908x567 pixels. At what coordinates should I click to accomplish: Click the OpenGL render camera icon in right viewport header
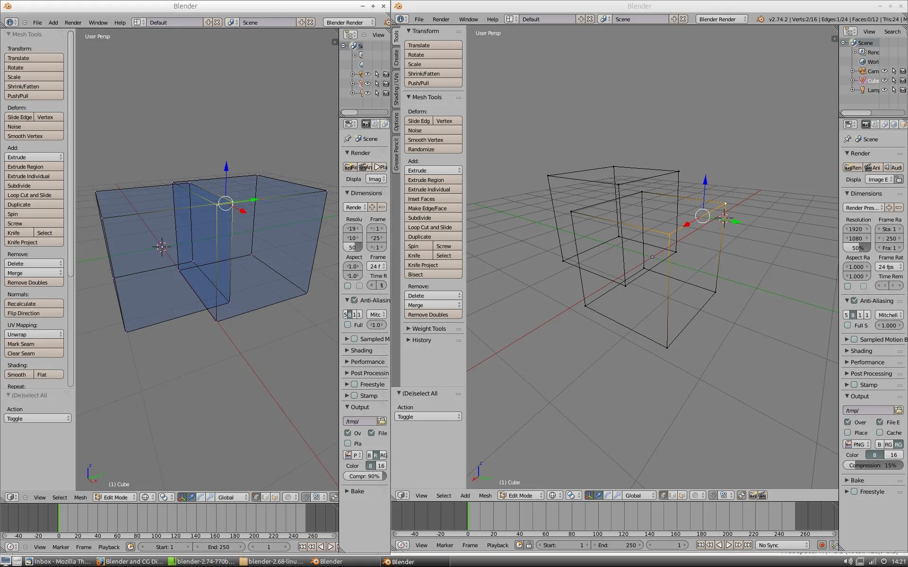click(x=753, y=496)
